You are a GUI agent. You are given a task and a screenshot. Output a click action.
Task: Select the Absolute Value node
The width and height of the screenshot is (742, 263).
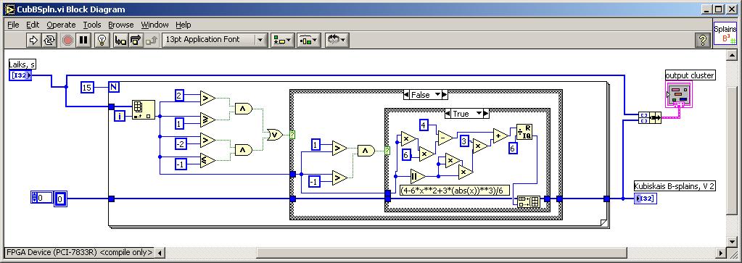click(x=418, y=177)
